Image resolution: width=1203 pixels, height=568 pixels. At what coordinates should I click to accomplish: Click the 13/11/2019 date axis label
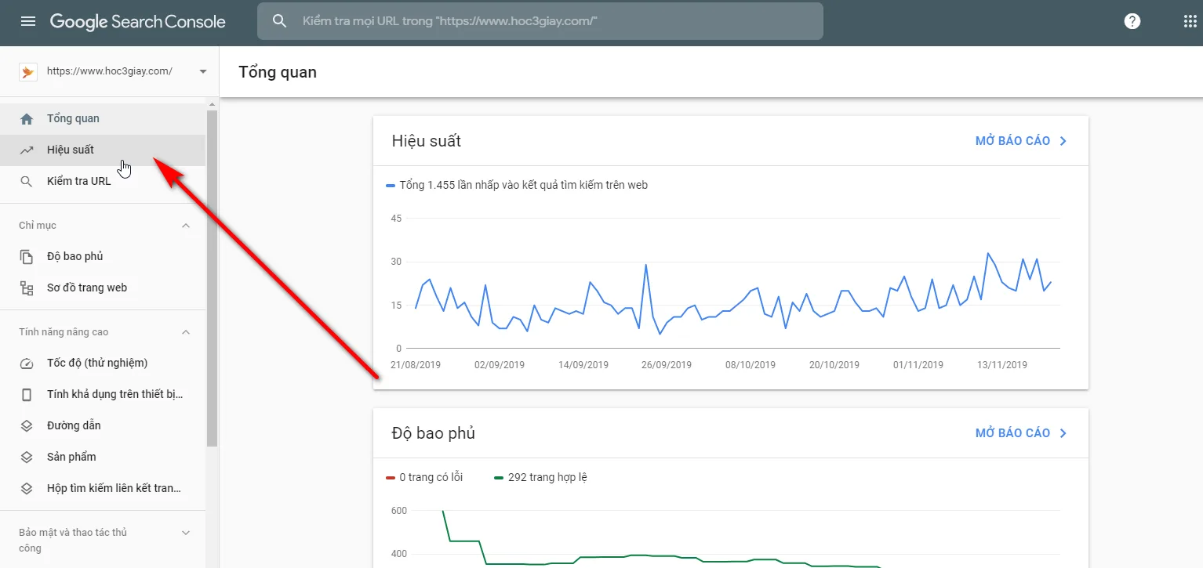pos(1001,365)
